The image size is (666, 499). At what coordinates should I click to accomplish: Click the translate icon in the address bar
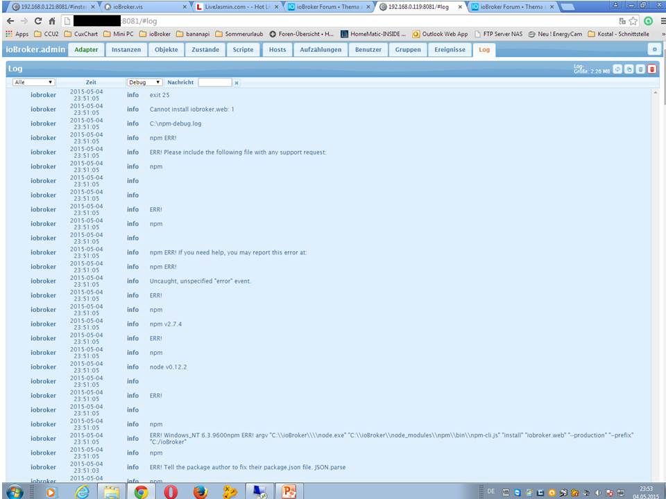click(622, 21)
